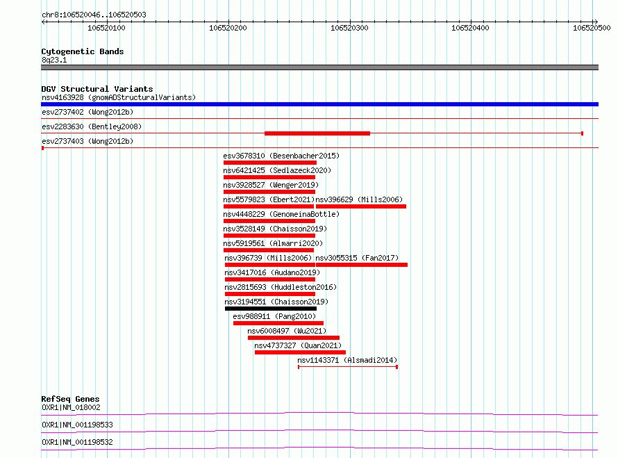Open OXR1|NM_018002 gene label
Screen dimensions: 618x458
[71, 407]
